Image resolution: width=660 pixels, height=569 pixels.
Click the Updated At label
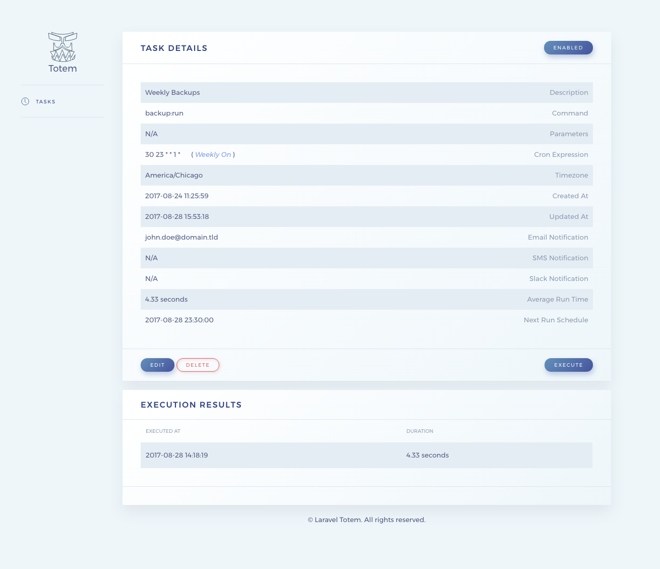click(x=569, y=216)
